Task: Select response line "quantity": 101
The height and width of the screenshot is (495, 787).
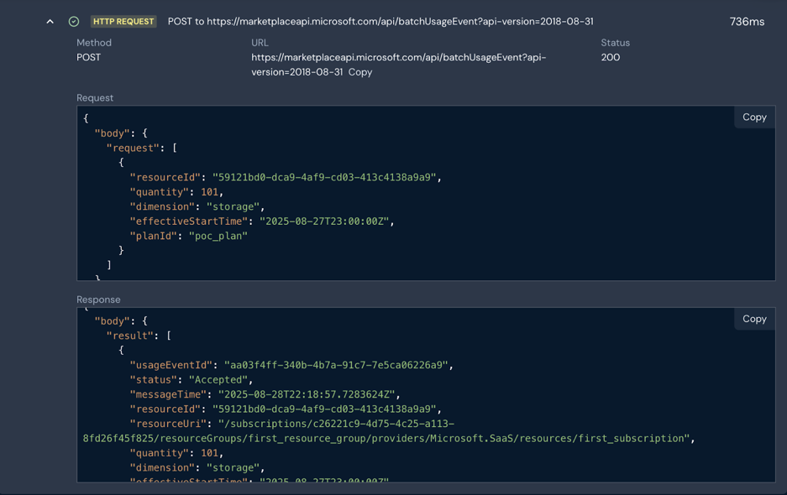Action: point(176,453)
